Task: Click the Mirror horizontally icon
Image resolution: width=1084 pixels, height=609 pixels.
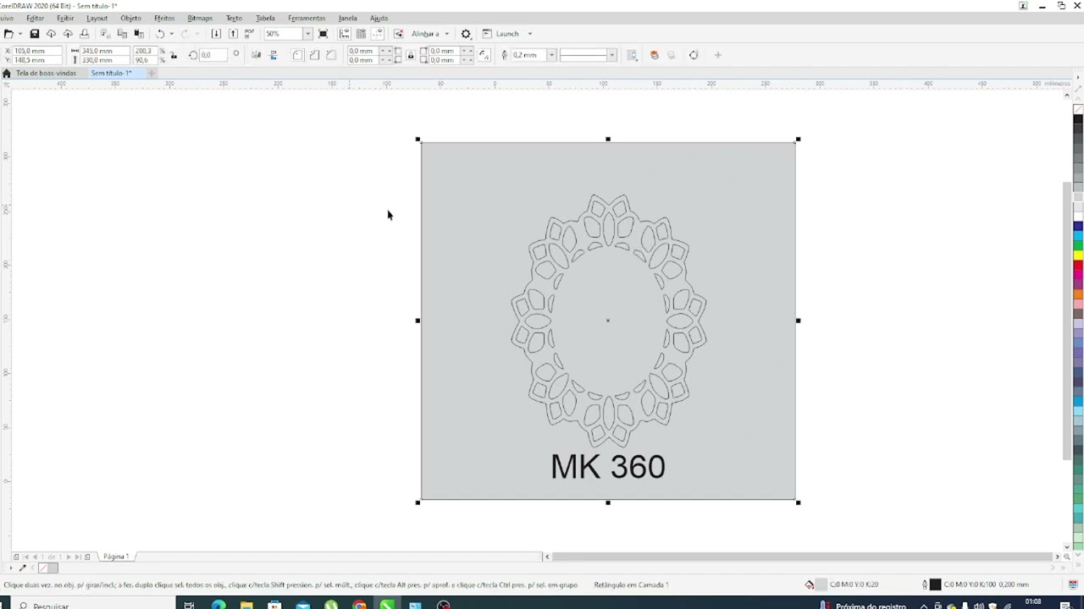Action: 256,55
